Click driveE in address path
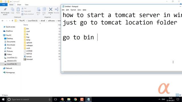 pos(43,21)
